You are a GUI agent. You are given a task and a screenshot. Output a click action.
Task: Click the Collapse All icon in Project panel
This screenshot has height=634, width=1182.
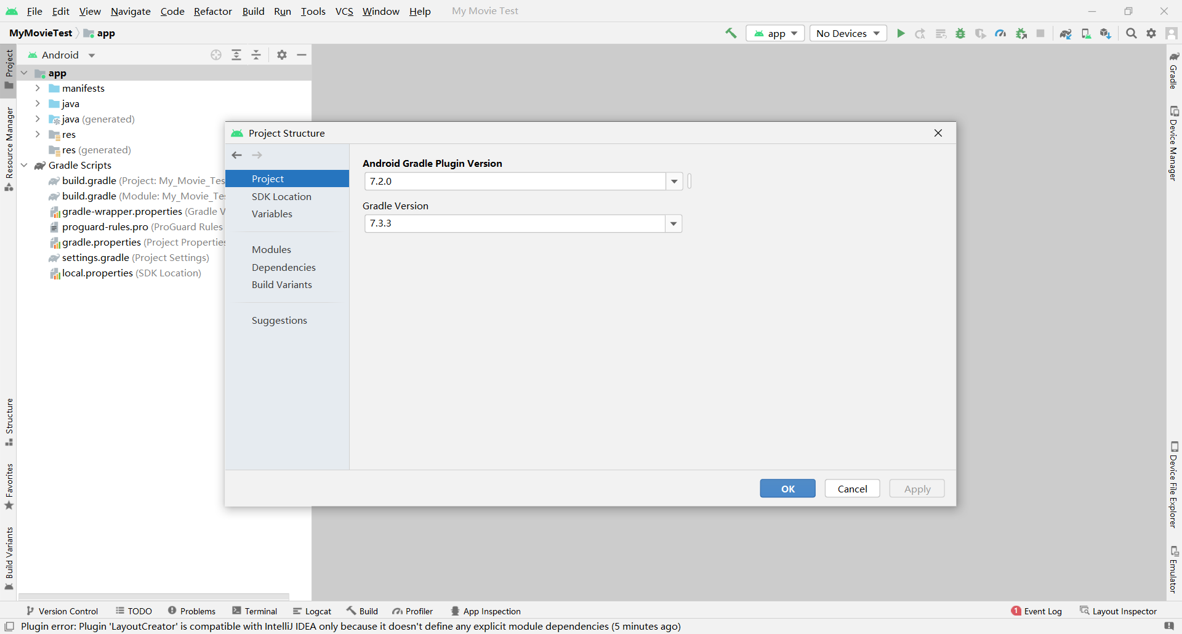(256, 55)
